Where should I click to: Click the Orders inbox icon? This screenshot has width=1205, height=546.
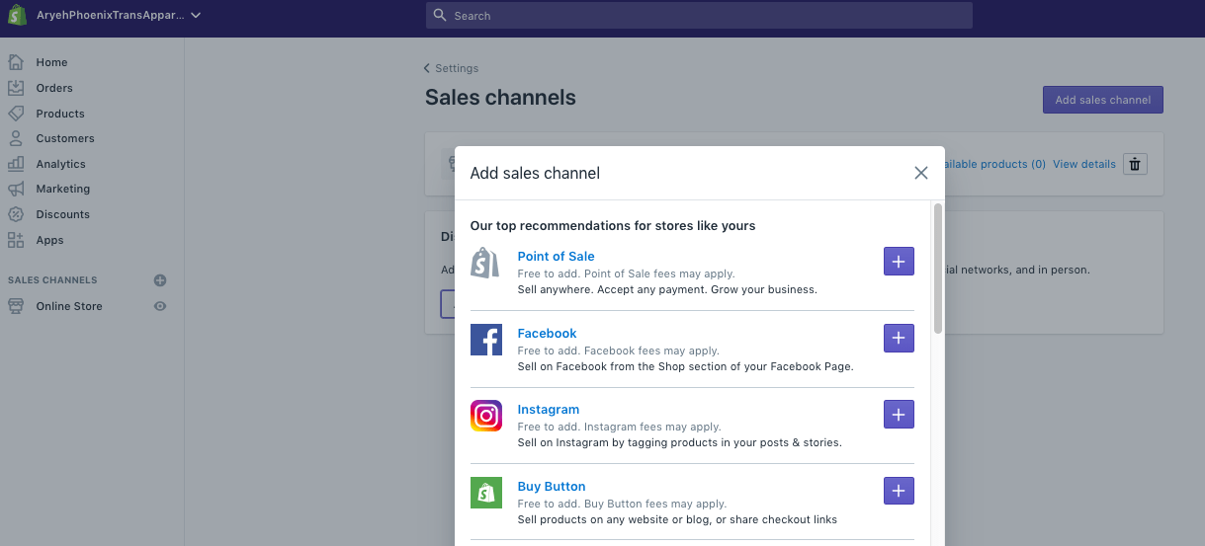click(x=16, y=88)
